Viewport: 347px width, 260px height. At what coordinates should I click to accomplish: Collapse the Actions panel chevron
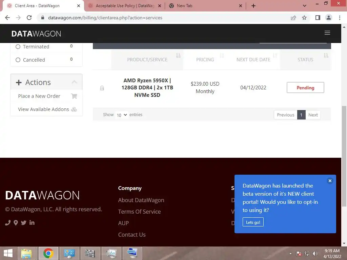[74, 82]
